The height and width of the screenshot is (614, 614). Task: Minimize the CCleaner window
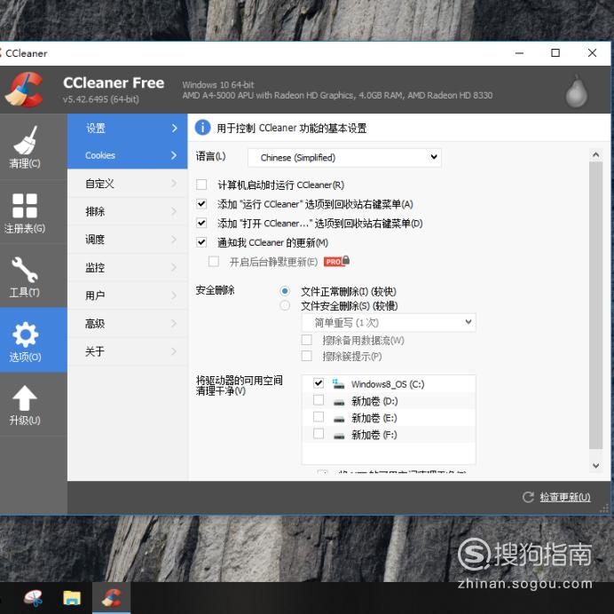tap(519, 53)
